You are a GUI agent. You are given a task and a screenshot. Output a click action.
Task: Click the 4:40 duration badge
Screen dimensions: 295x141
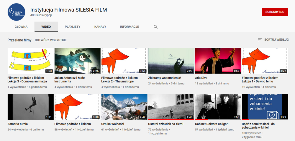190,117
